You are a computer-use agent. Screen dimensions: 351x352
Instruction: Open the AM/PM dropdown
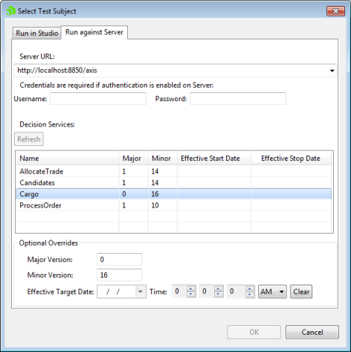pyautogui.click(x=272, y=292)
